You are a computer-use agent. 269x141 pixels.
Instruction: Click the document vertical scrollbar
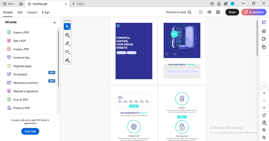(257, 38)
